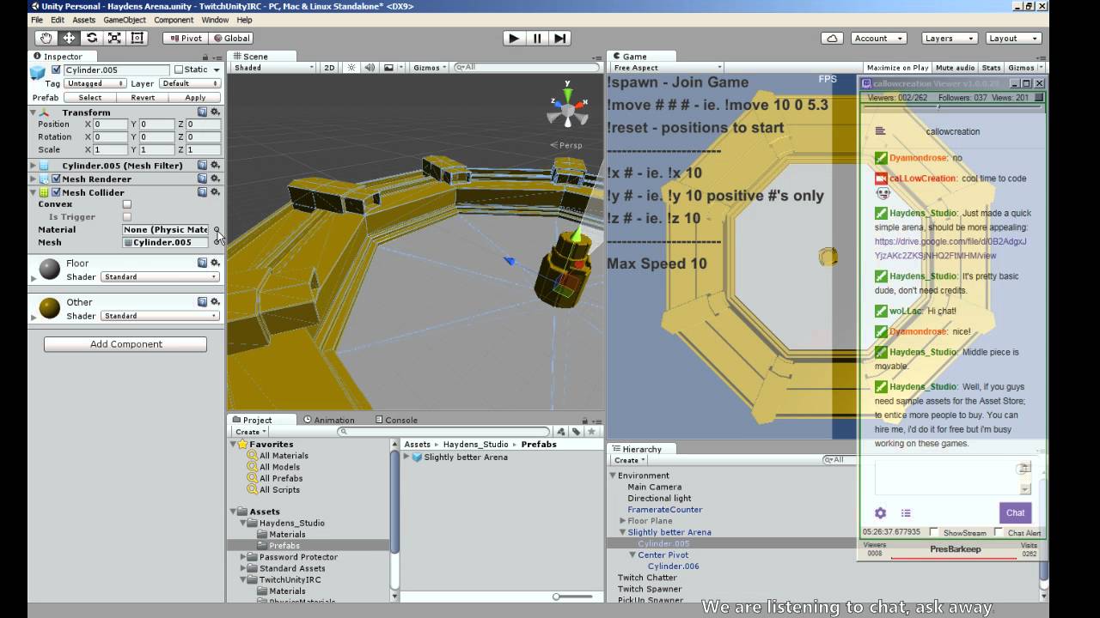
Task: Click the Position X input field
Action: tap(110, 124)
